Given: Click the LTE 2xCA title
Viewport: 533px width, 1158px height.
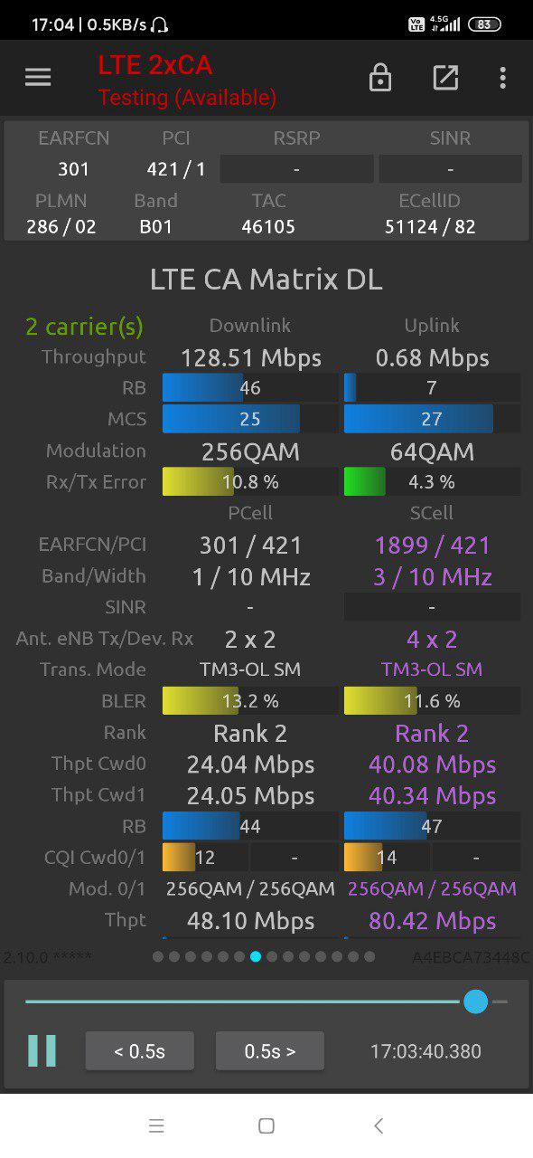Looking at the screenshot, I should point(155,65).
